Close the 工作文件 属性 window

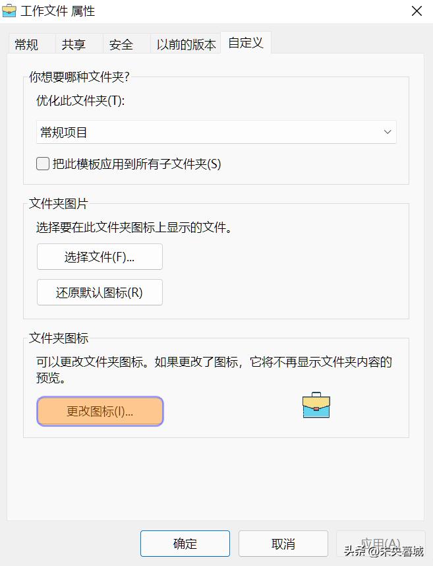(416, 11)
